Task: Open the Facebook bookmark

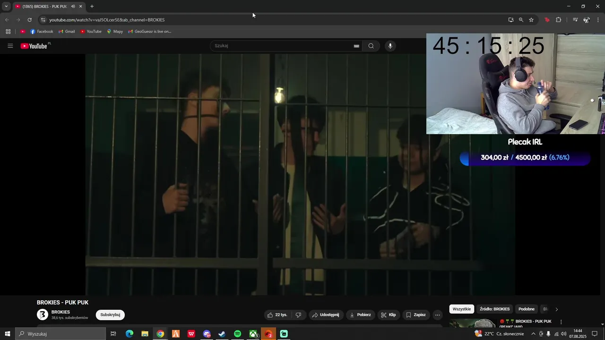Action: coord(42,32)
